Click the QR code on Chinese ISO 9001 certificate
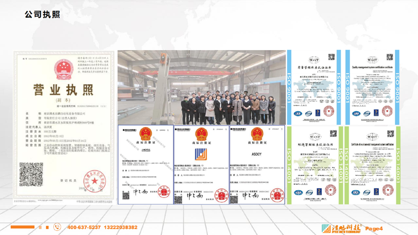The height and width of the screenshot is (235, 418). [331, 57]
